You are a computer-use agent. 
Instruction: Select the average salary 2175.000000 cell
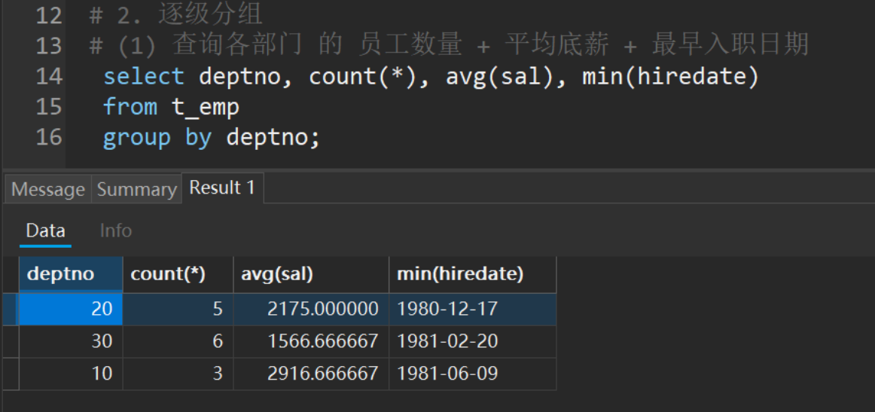[x=312, y=309]
